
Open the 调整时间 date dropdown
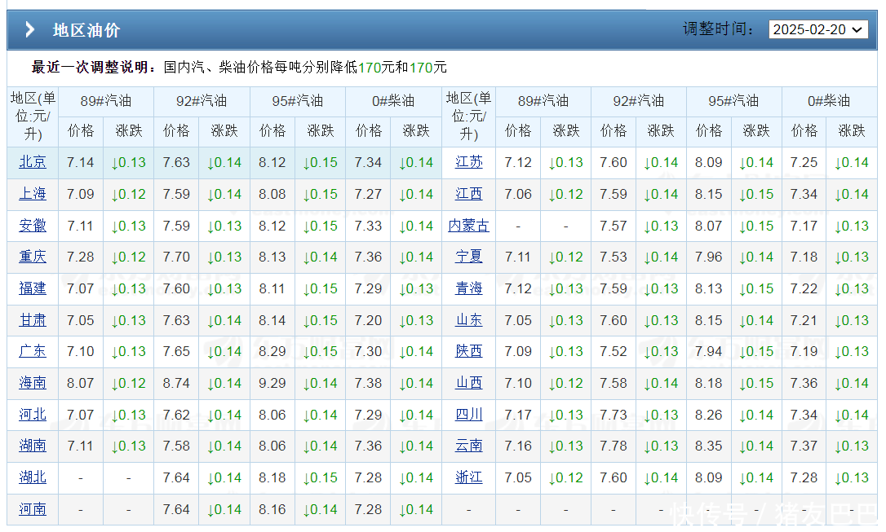pos(817,29)
